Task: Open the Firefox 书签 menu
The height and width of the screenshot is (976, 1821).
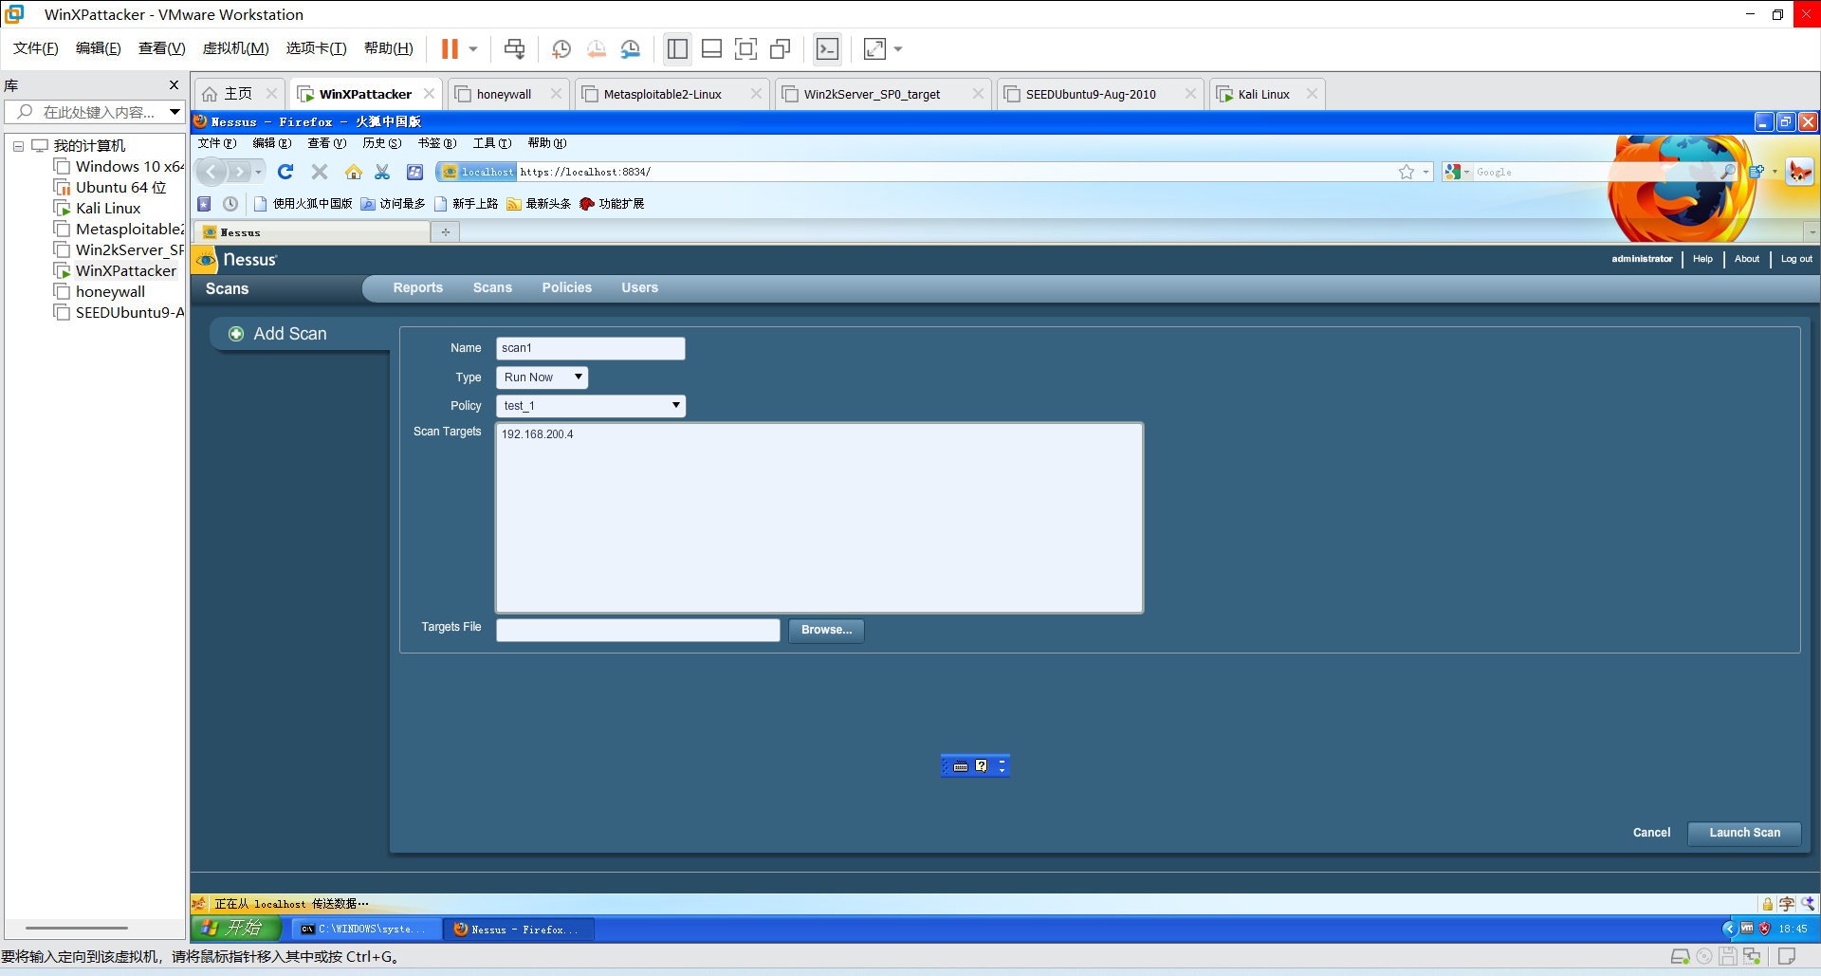Action: pos(437,143)
